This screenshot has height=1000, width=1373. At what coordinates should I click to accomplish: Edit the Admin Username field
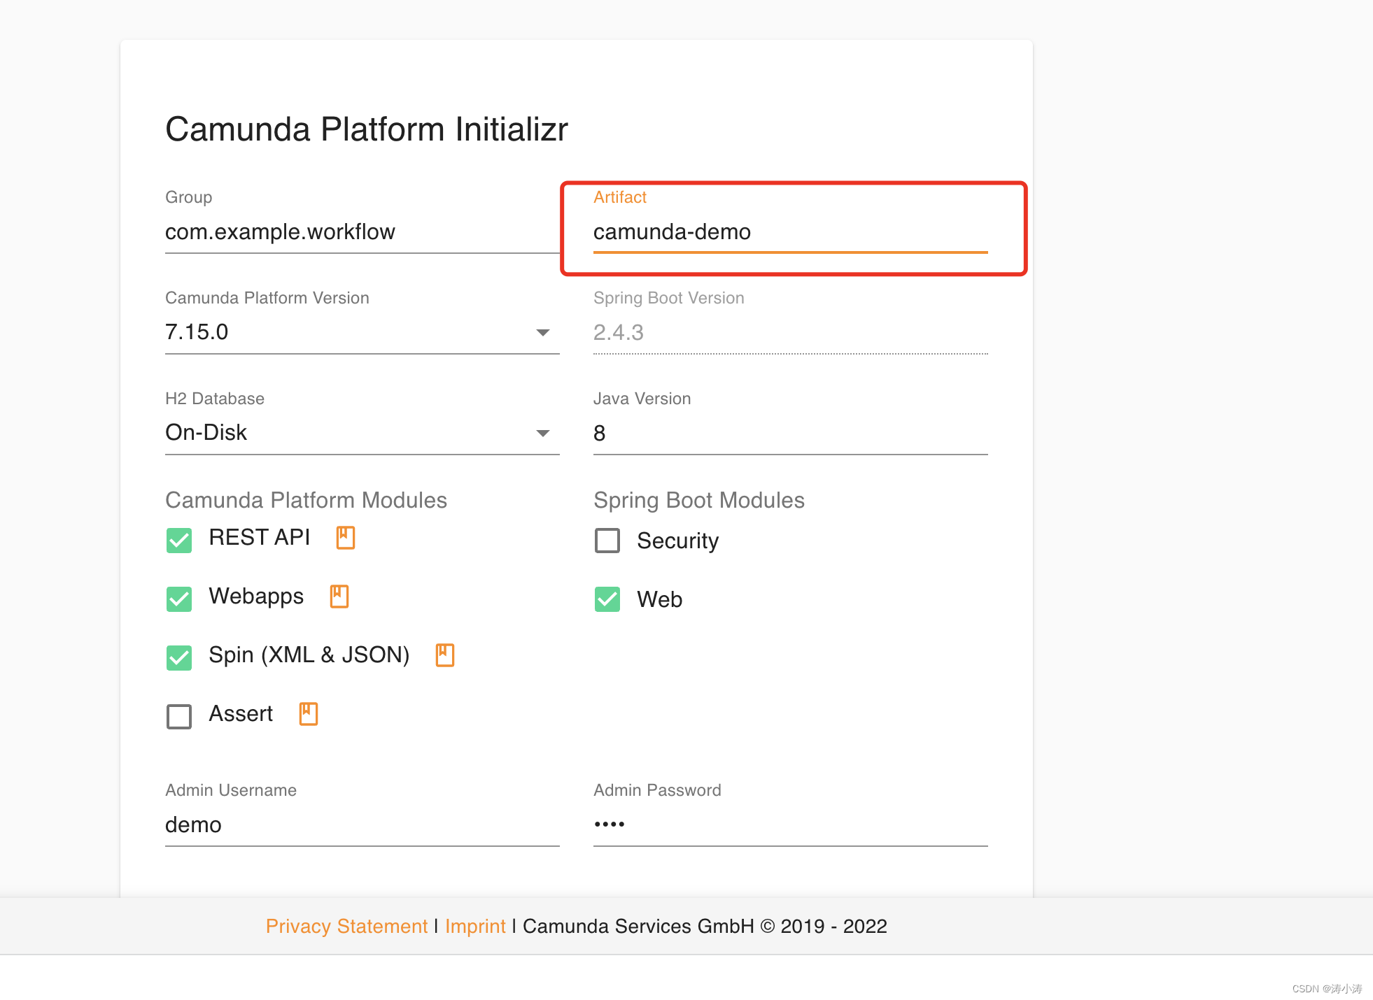[x=362, y=824]
